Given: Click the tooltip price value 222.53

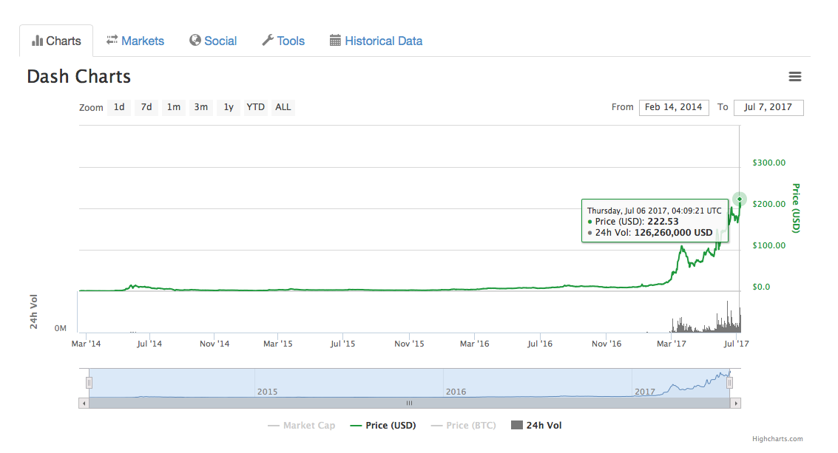Looking at the screenshot, I should [663, 222].
